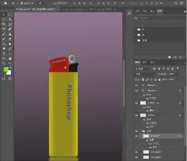Select the History Brush tool
This screenshot has height=161, width=187.
tap(4, 39)
